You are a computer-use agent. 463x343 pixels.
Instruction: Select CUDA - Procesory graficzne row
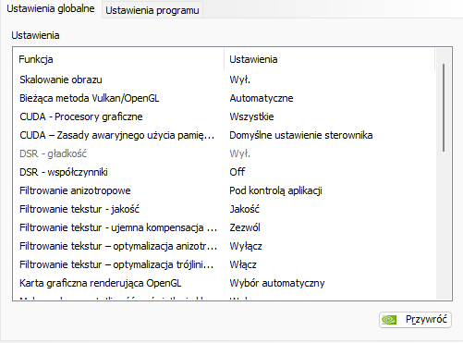(225, 116)
